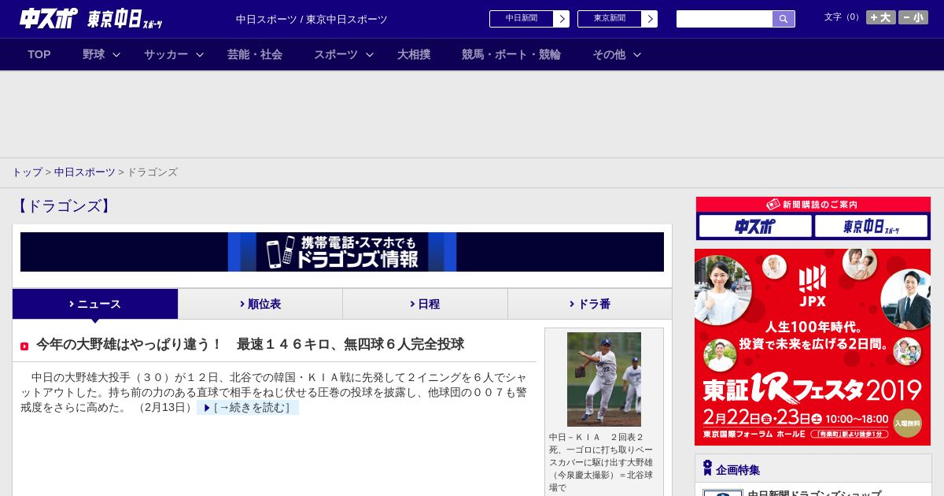Click arrow beside 中日新聞 button

pyautogui.click(x=562, y=19)
